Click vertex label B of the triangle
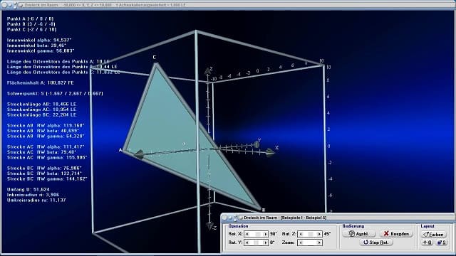 (x=264, y=210)
